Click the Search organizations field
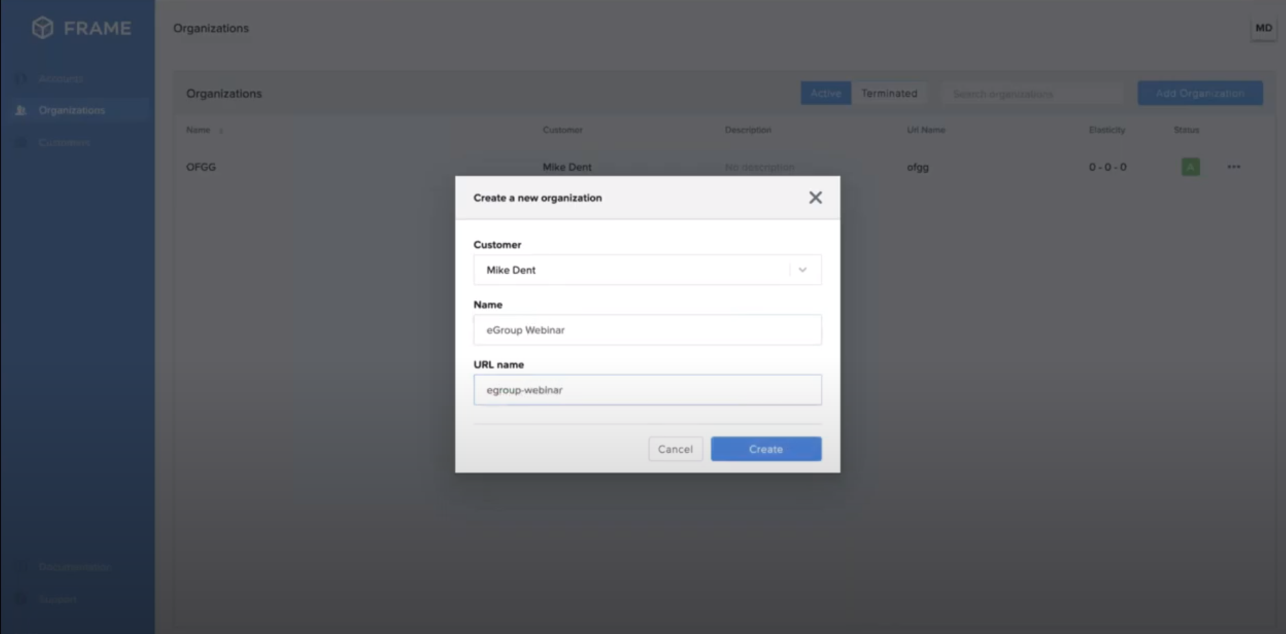Viewport: 1286px width, 634px height. tap(1033, 93)
